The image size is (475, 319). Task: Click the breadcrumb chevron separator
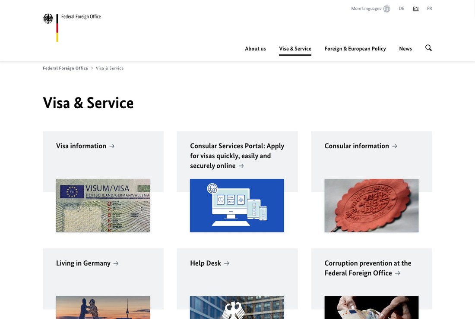(x=92, y=69)
